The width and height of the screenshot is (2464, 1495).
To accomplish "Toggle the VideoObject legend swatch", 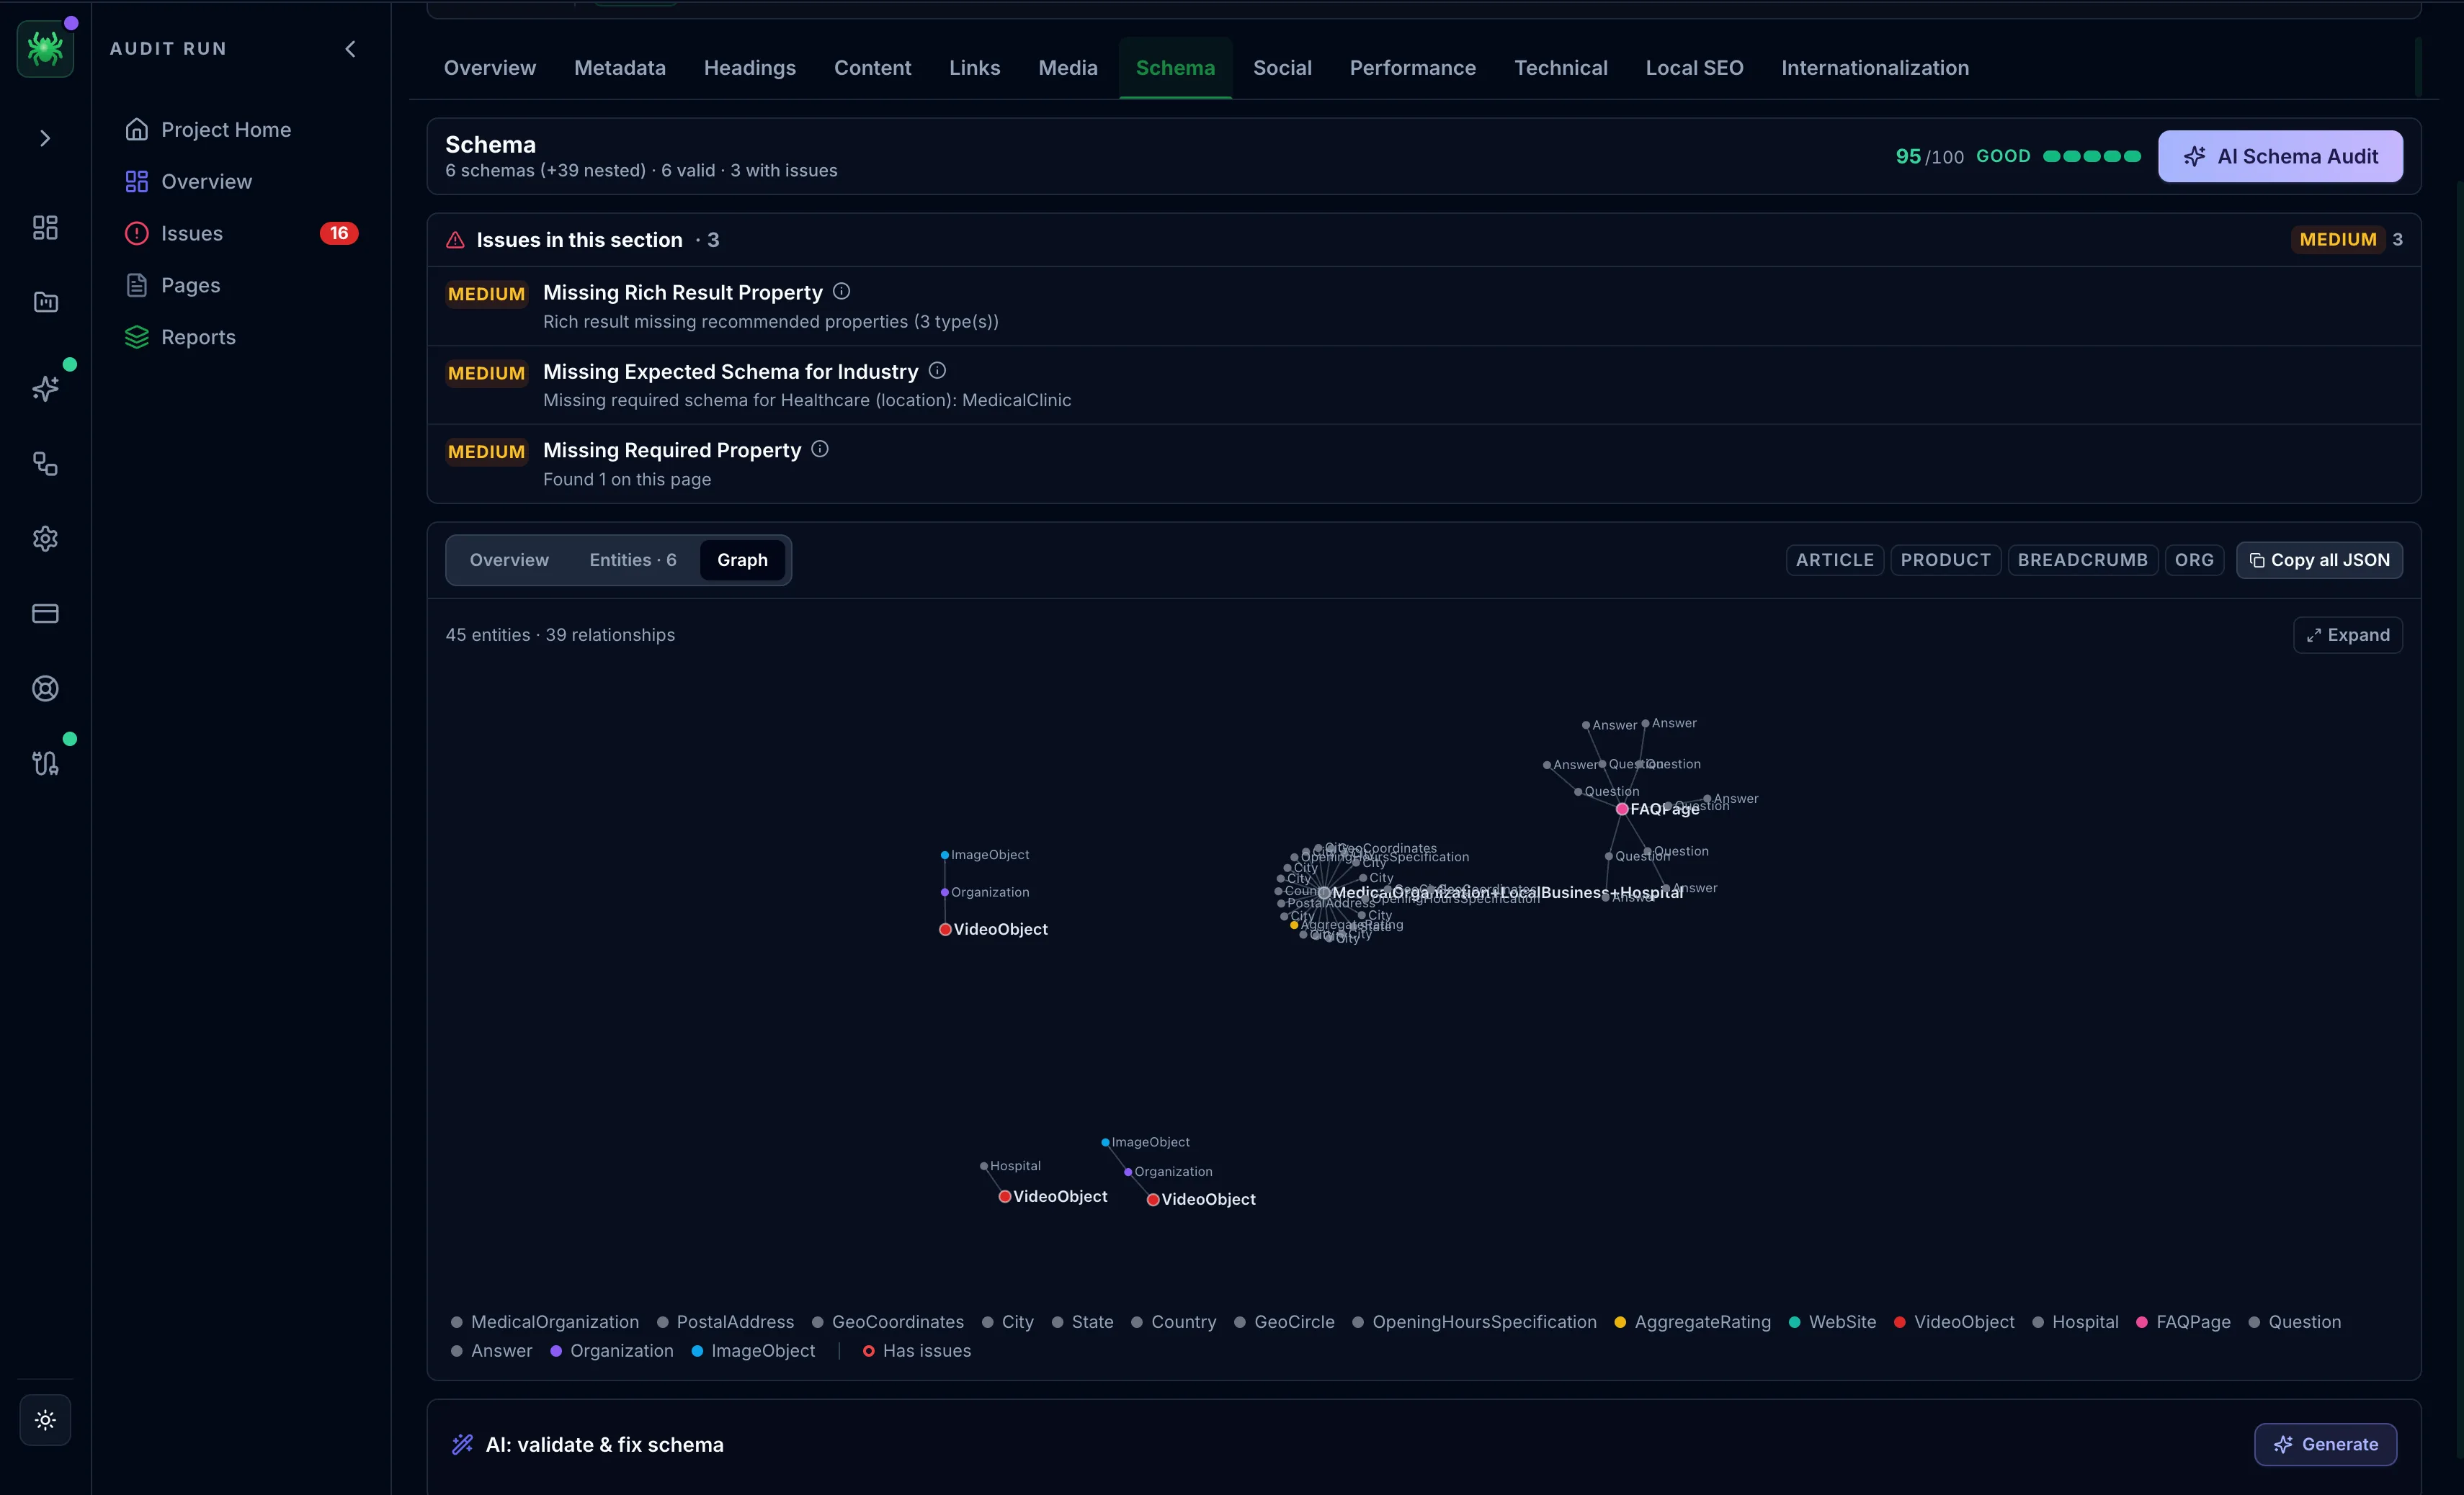I will click(1899, 1322).
